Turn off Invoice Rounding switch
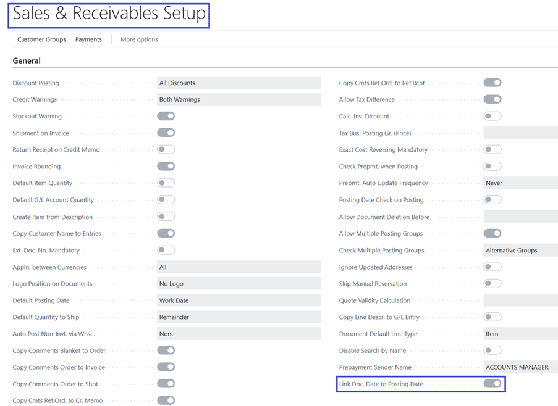The width and height of the screenshot is (558, 406). (x=166, y=167)
